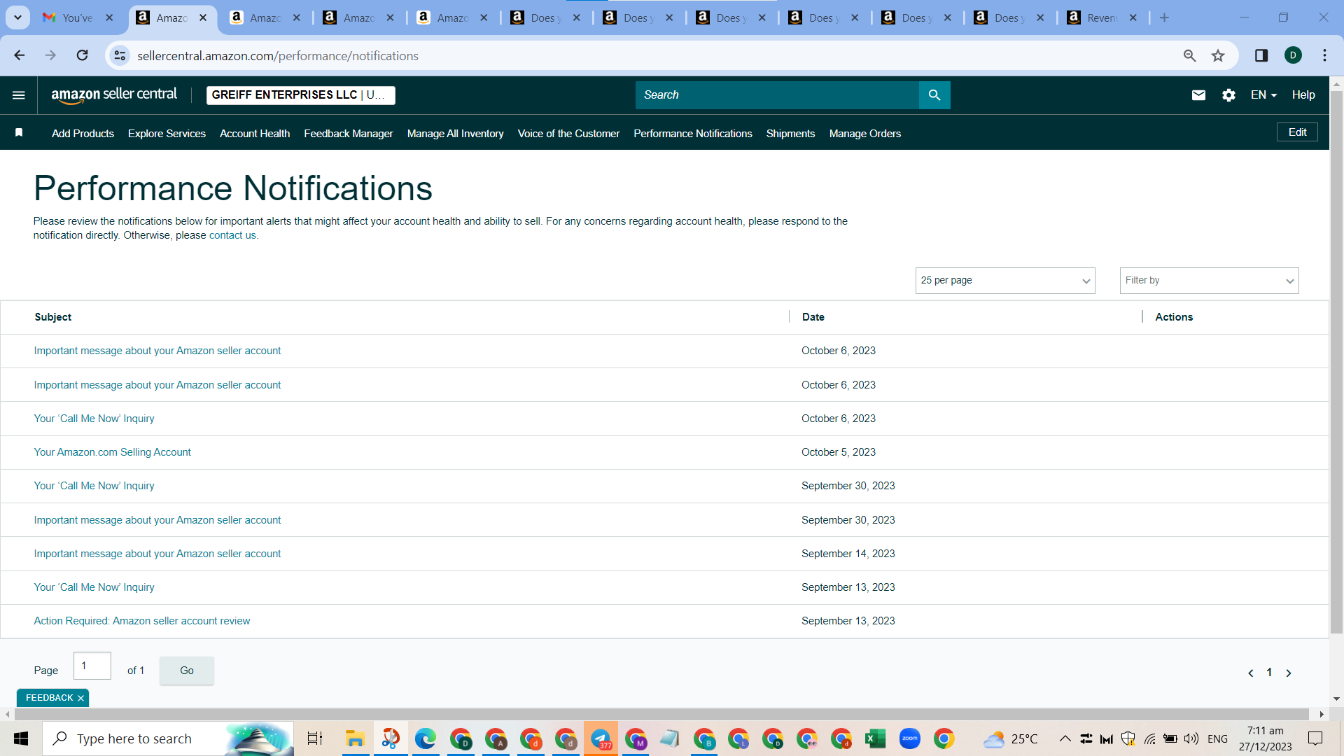Viewport: 1344px width, 756px height.
Task: Open Telegram from the taskbar
Action: tap(601, 738)
